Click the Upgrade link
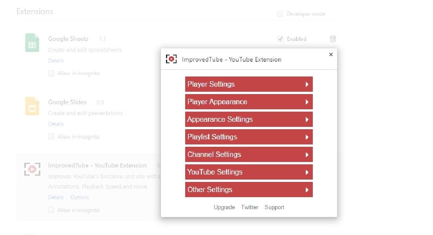Screen dimensions: 433x235 [x=224, y=207]
